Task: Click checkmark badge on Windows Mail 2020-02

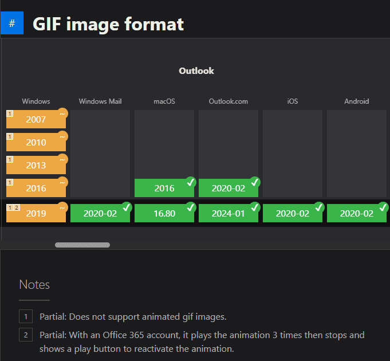Action: 127,207
